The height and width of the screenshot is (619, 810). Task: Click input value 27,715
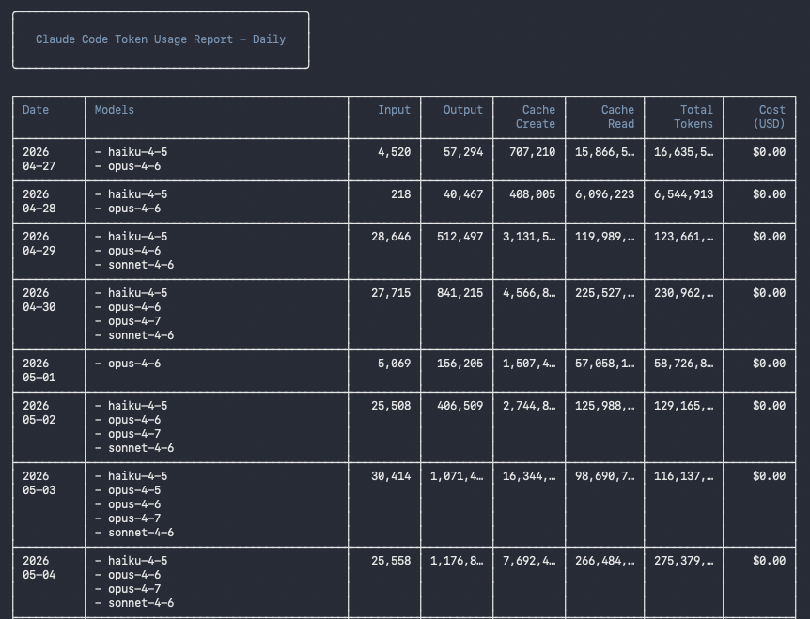pos(391,293)
